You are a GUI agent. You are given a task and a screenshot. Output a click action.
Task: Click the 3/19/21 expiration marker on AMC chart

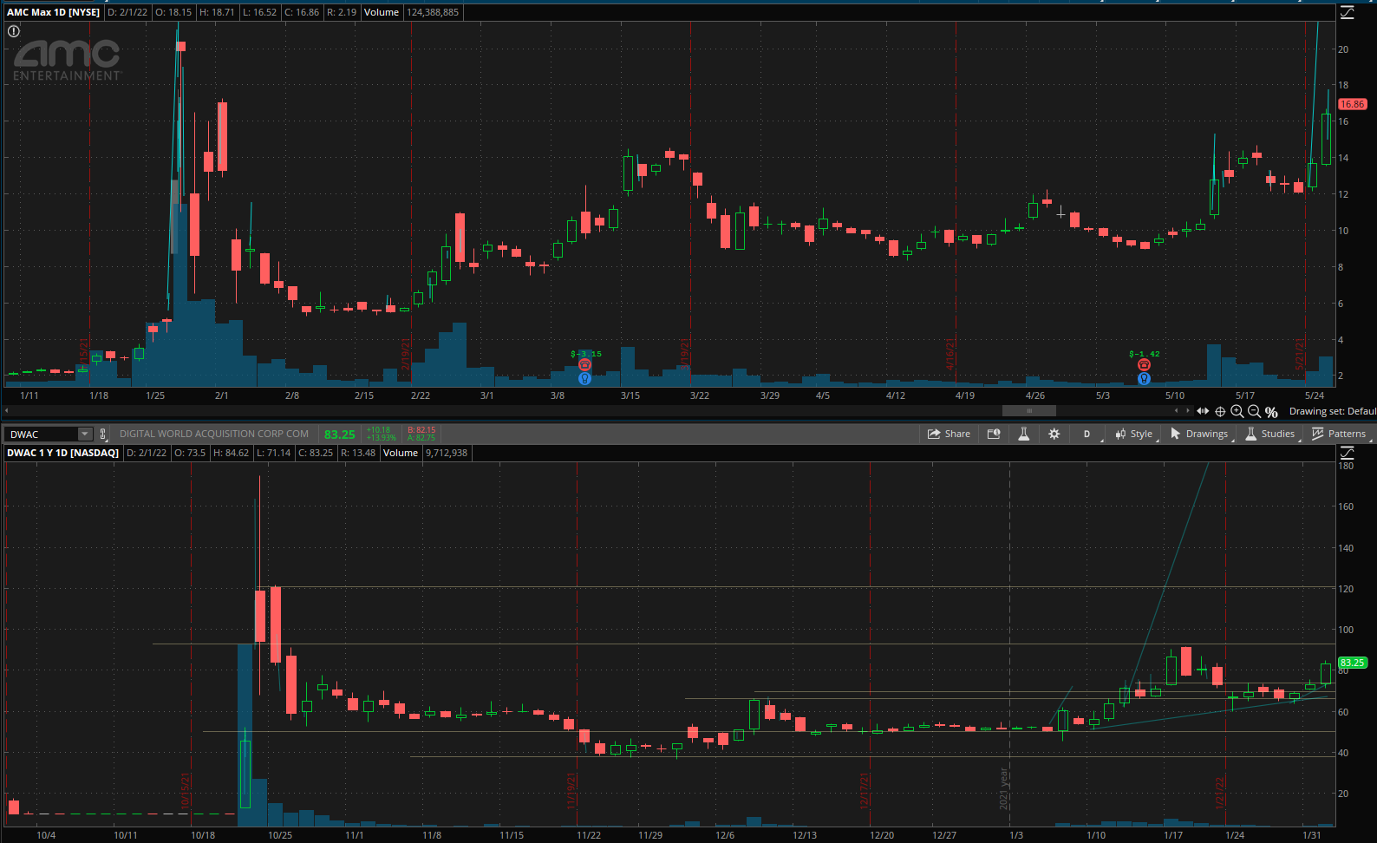tap(685, 355)
